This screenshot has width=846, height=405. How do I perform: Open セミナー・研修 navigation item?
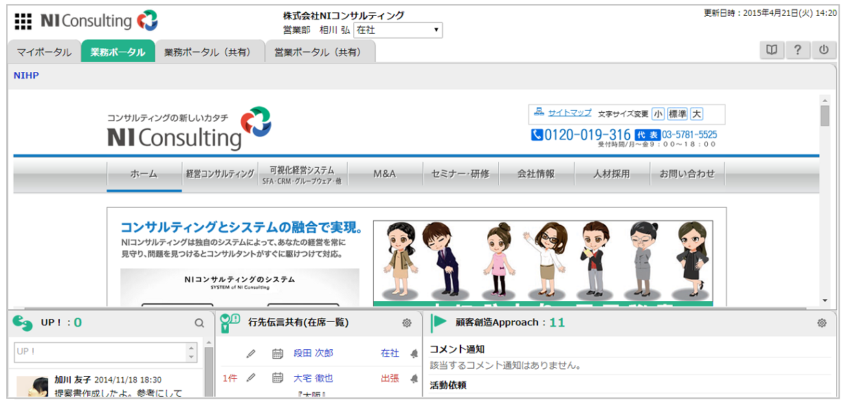[x=460, y=174]
